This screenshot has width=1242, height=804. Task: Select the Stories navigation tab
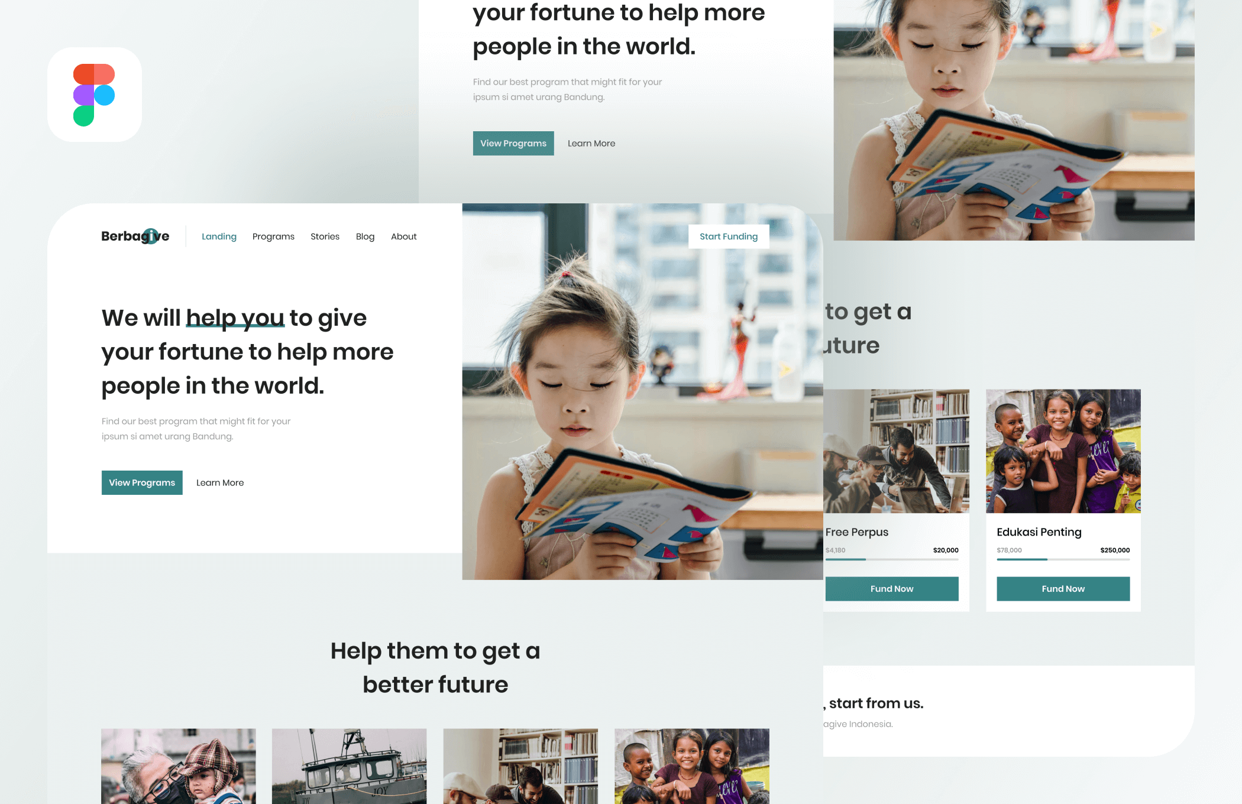point(325,236)
